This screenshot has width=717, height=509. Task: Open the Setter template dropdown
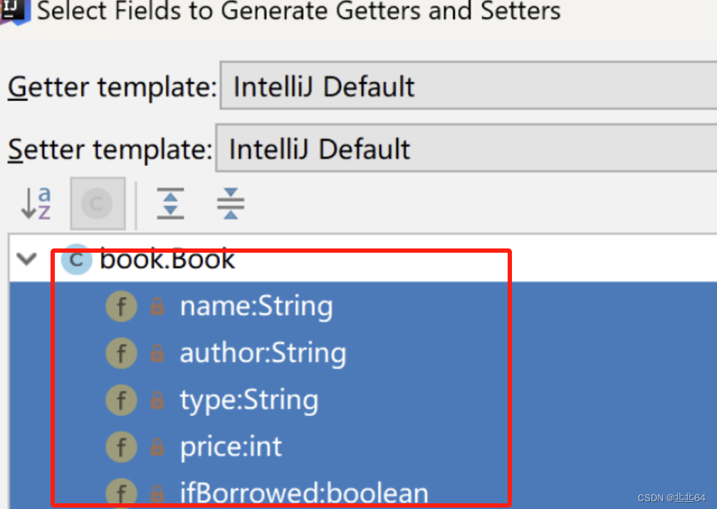click(x=465, y=149)
